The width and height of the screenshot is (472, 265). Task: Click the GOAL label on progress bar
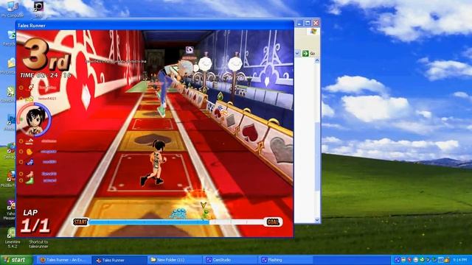pyautogui.click(x=273, y=222)
